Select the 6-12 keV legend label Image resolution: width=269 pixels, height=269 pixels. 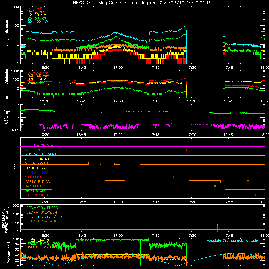[36, 11]
